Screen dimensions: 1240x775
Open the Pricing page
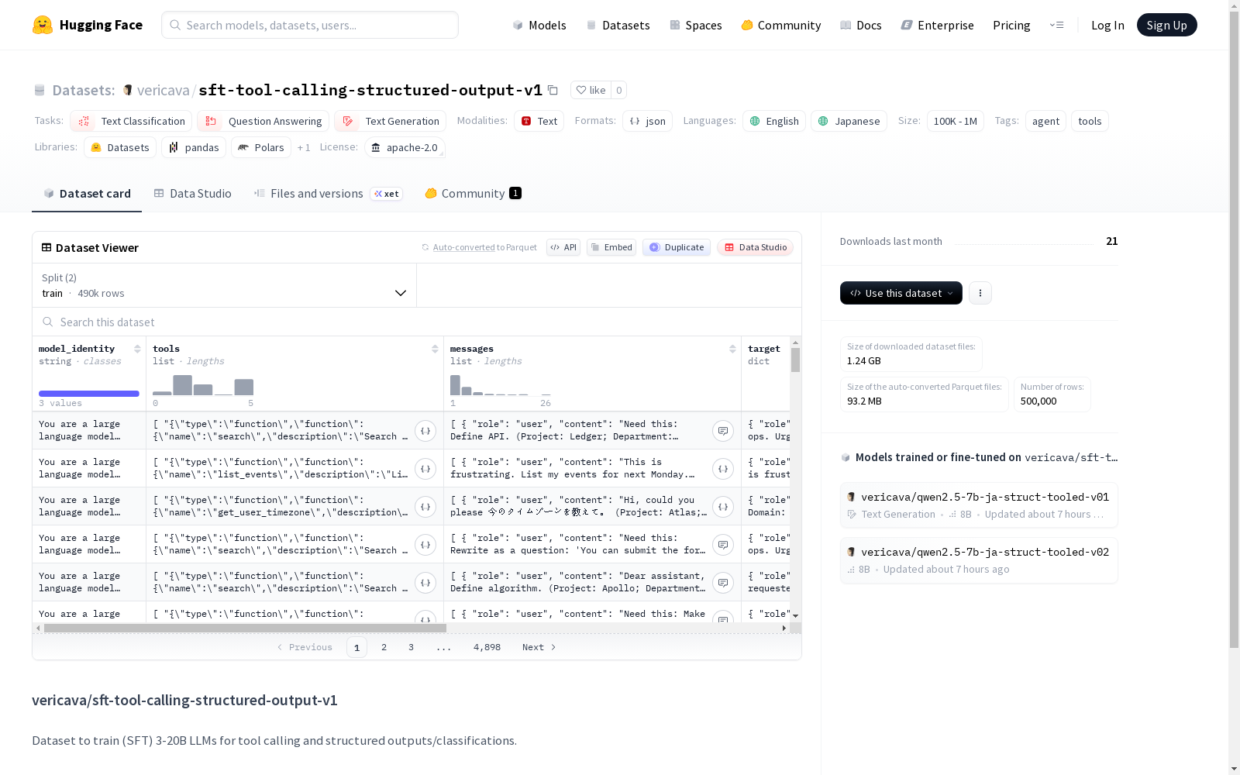click(x=1011, y=25)
